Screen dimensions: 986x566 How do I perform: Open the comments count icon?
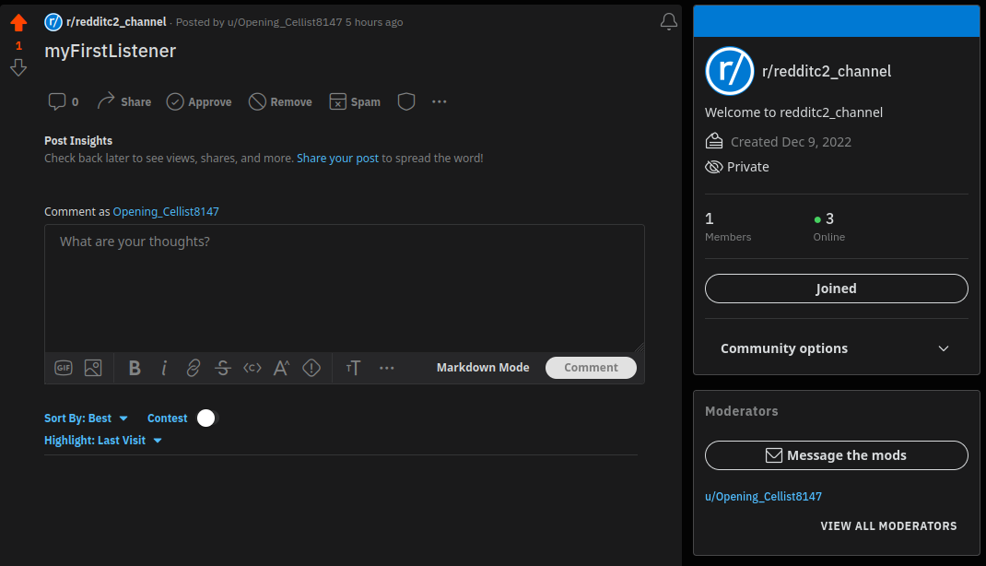tap(64, 101)
